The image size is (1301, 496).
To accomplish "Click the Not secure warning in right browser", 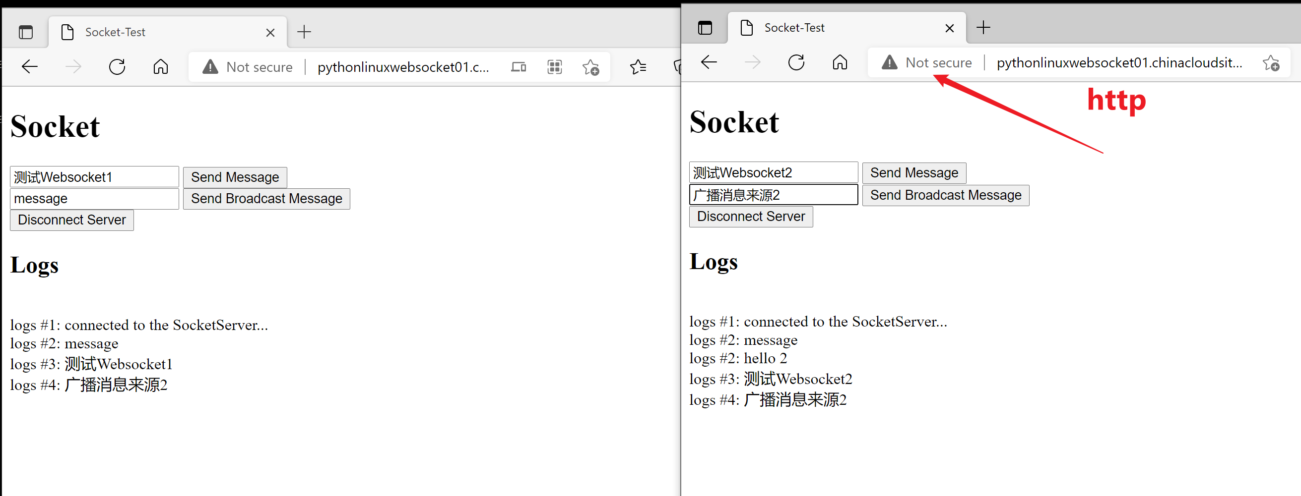I will pos(927,62).
